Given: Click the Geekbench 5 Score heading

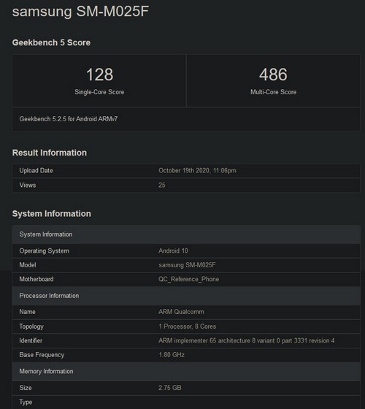Looking at the screenshot, I should pyautogui.click(x=51, y=42).
